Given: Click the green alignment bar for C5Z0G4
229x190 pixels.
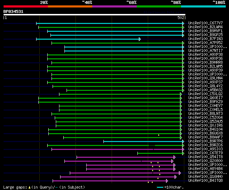Looking at the screenshot, I should click(x=117, y=118).
